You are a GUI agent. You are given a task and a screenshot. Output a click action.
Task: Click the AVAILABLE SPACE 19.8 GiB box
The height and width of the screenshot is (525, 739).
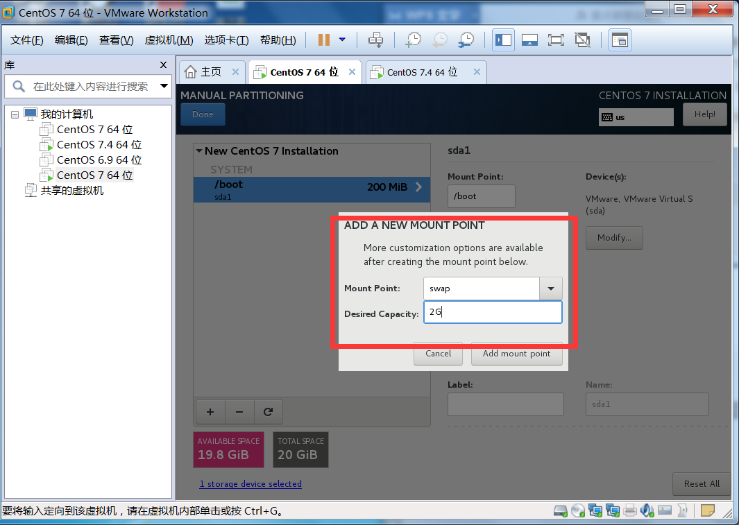click(x=228, y=449)
